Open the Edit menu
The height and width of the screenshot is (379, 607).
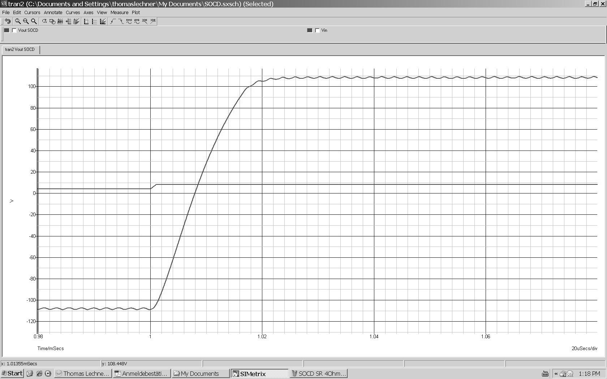pyautogui.click(x=17, y=12)
